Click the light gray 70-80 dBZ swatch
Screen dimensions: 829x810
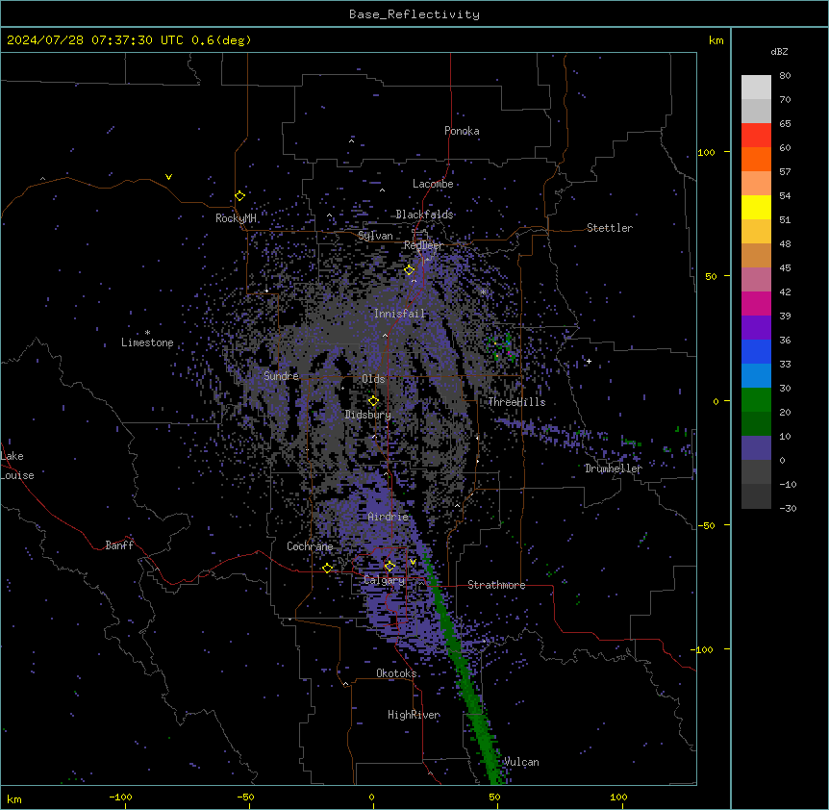coord(756,88)
